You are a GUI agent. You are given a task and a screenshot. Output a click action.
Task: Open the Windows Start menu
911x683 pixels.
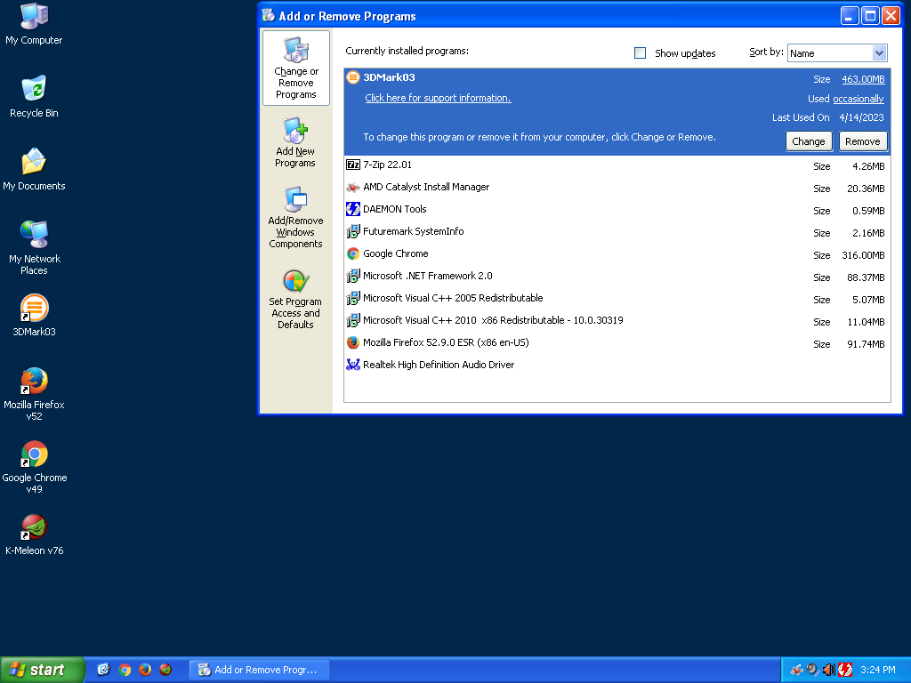(42, 670)
